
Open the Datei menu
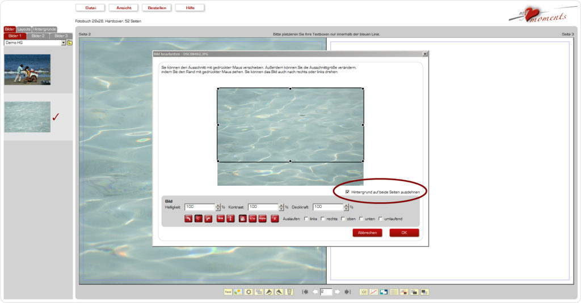pos(90,8)
